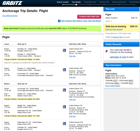
Task: Click the Trip details progress marker dot
Action: pos(76,5)
